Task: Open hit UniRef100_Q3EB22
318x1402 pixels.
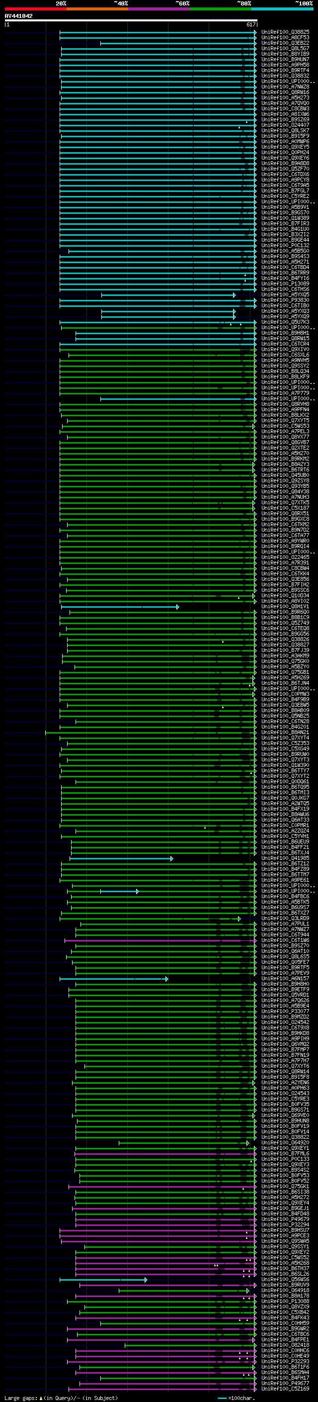Action: 285,43
